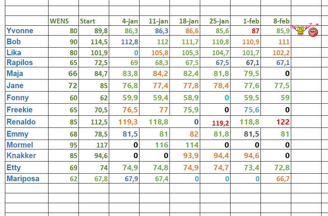Click the name cell Renaldo
The image size is (328, 216).
tap(21, 122)
